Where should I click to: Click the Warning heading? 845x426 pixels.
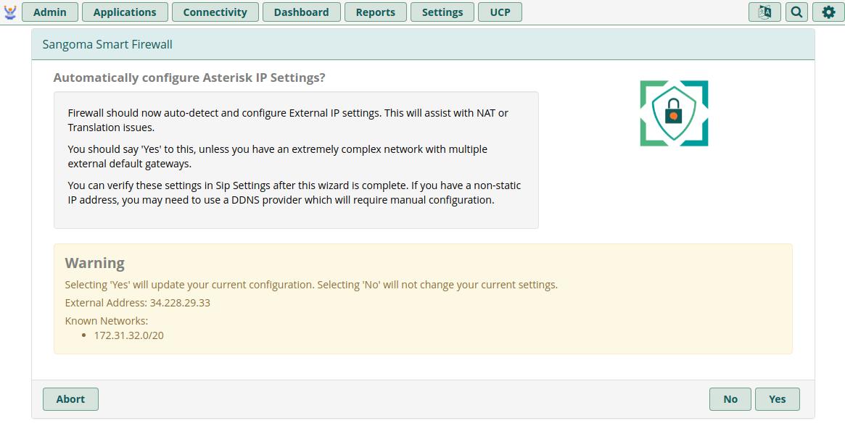[x=94, y=263]
